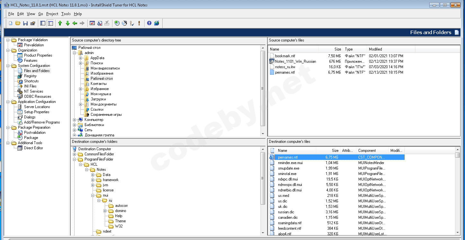Click the green up arrow toolbar icon
Screen dimensions: 465x240
(60, 23)
